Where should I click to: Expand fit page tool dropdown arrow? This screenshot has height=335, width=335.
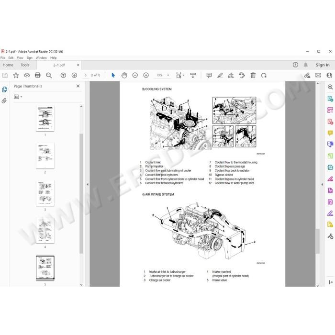(183, 75)
